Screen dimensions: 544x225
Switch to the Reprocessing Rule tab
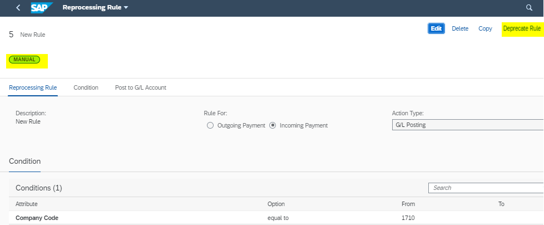click(x=33, y=87)
